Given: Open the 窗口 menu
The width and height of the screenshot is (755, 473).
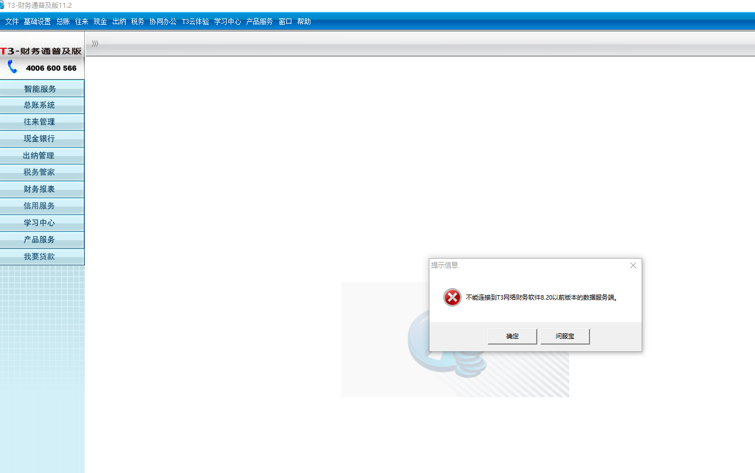Looking at the screenshot, I should coord(285,22).
